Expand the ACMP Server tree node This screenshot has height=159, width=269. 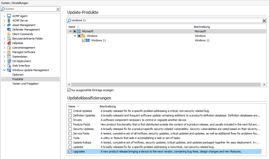[x=4, y=21]
